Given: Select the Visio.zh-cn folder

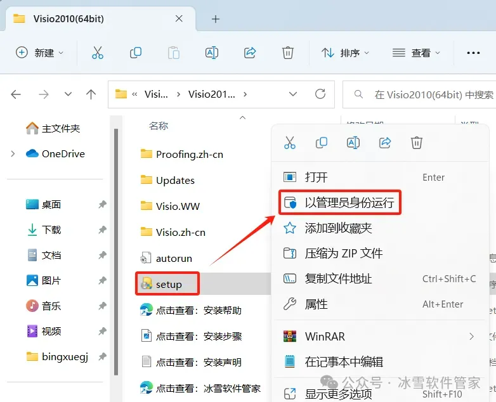Looking at the screenshot, I should click(x=173, y=232).
